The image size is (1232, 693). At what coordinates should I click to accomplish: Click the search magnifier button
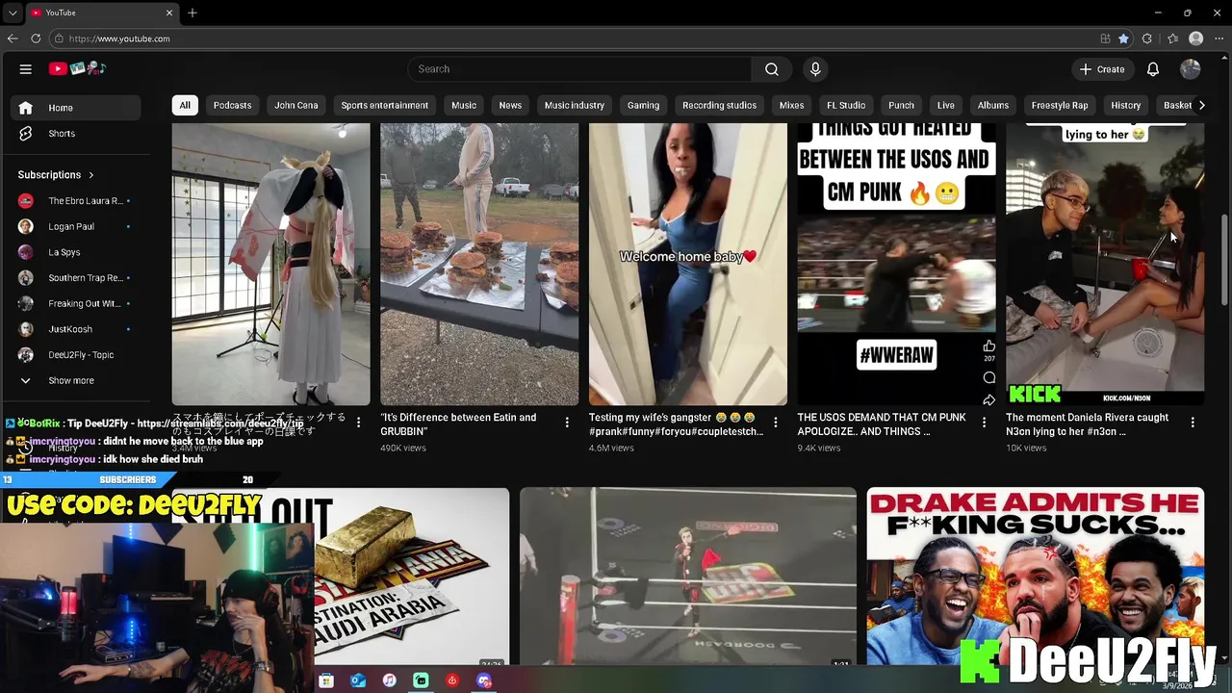(772, 69)
